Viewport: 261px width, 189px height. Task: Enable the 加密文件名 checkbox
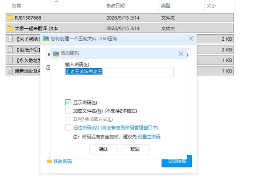click(x=68, y=111)
